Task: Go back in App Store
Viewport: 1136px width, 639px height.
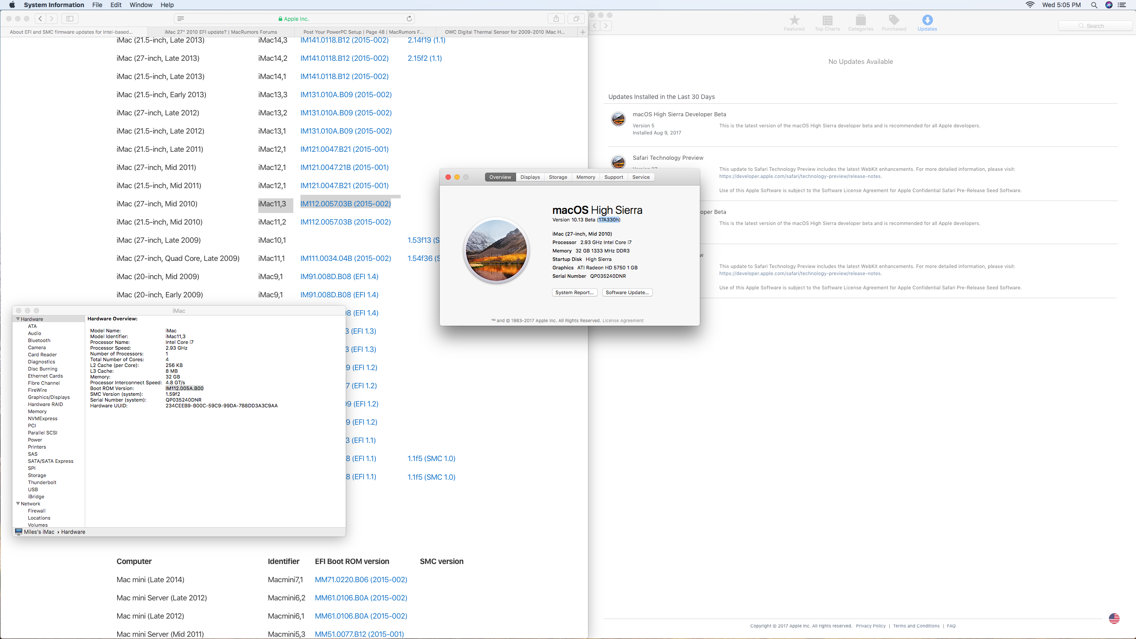Action: pyautogui.click(x=595, y=26)
